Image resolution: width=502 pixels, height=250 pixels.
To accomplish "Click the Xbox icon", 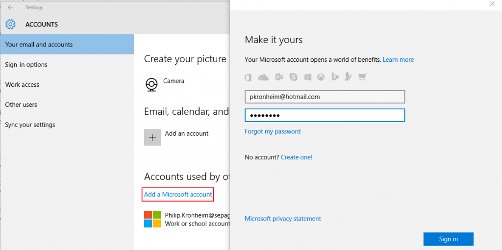I will pos(321,77).
